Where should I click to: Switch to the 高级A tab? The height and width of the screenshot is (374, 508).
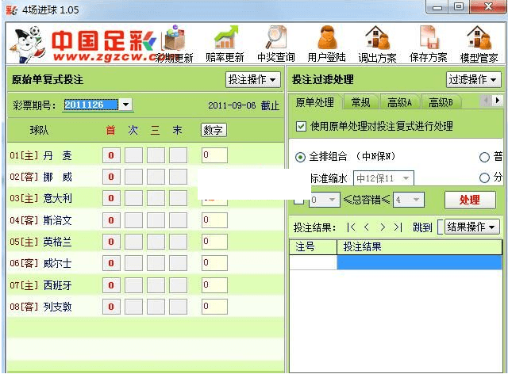(399, 102)
